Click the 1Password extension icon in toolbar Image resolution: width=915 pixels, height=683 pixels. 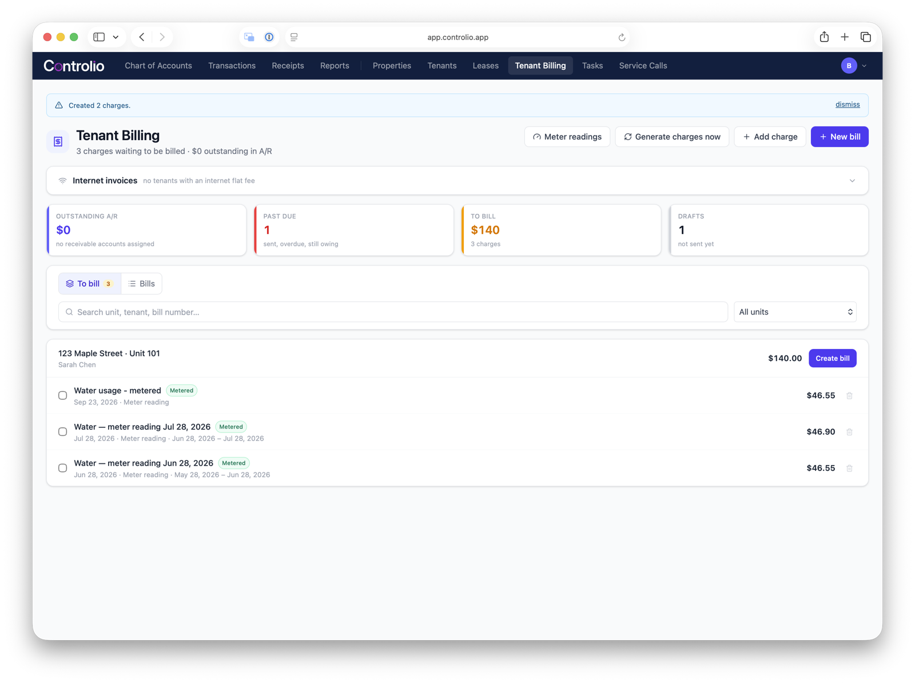(x=269, y=37)
